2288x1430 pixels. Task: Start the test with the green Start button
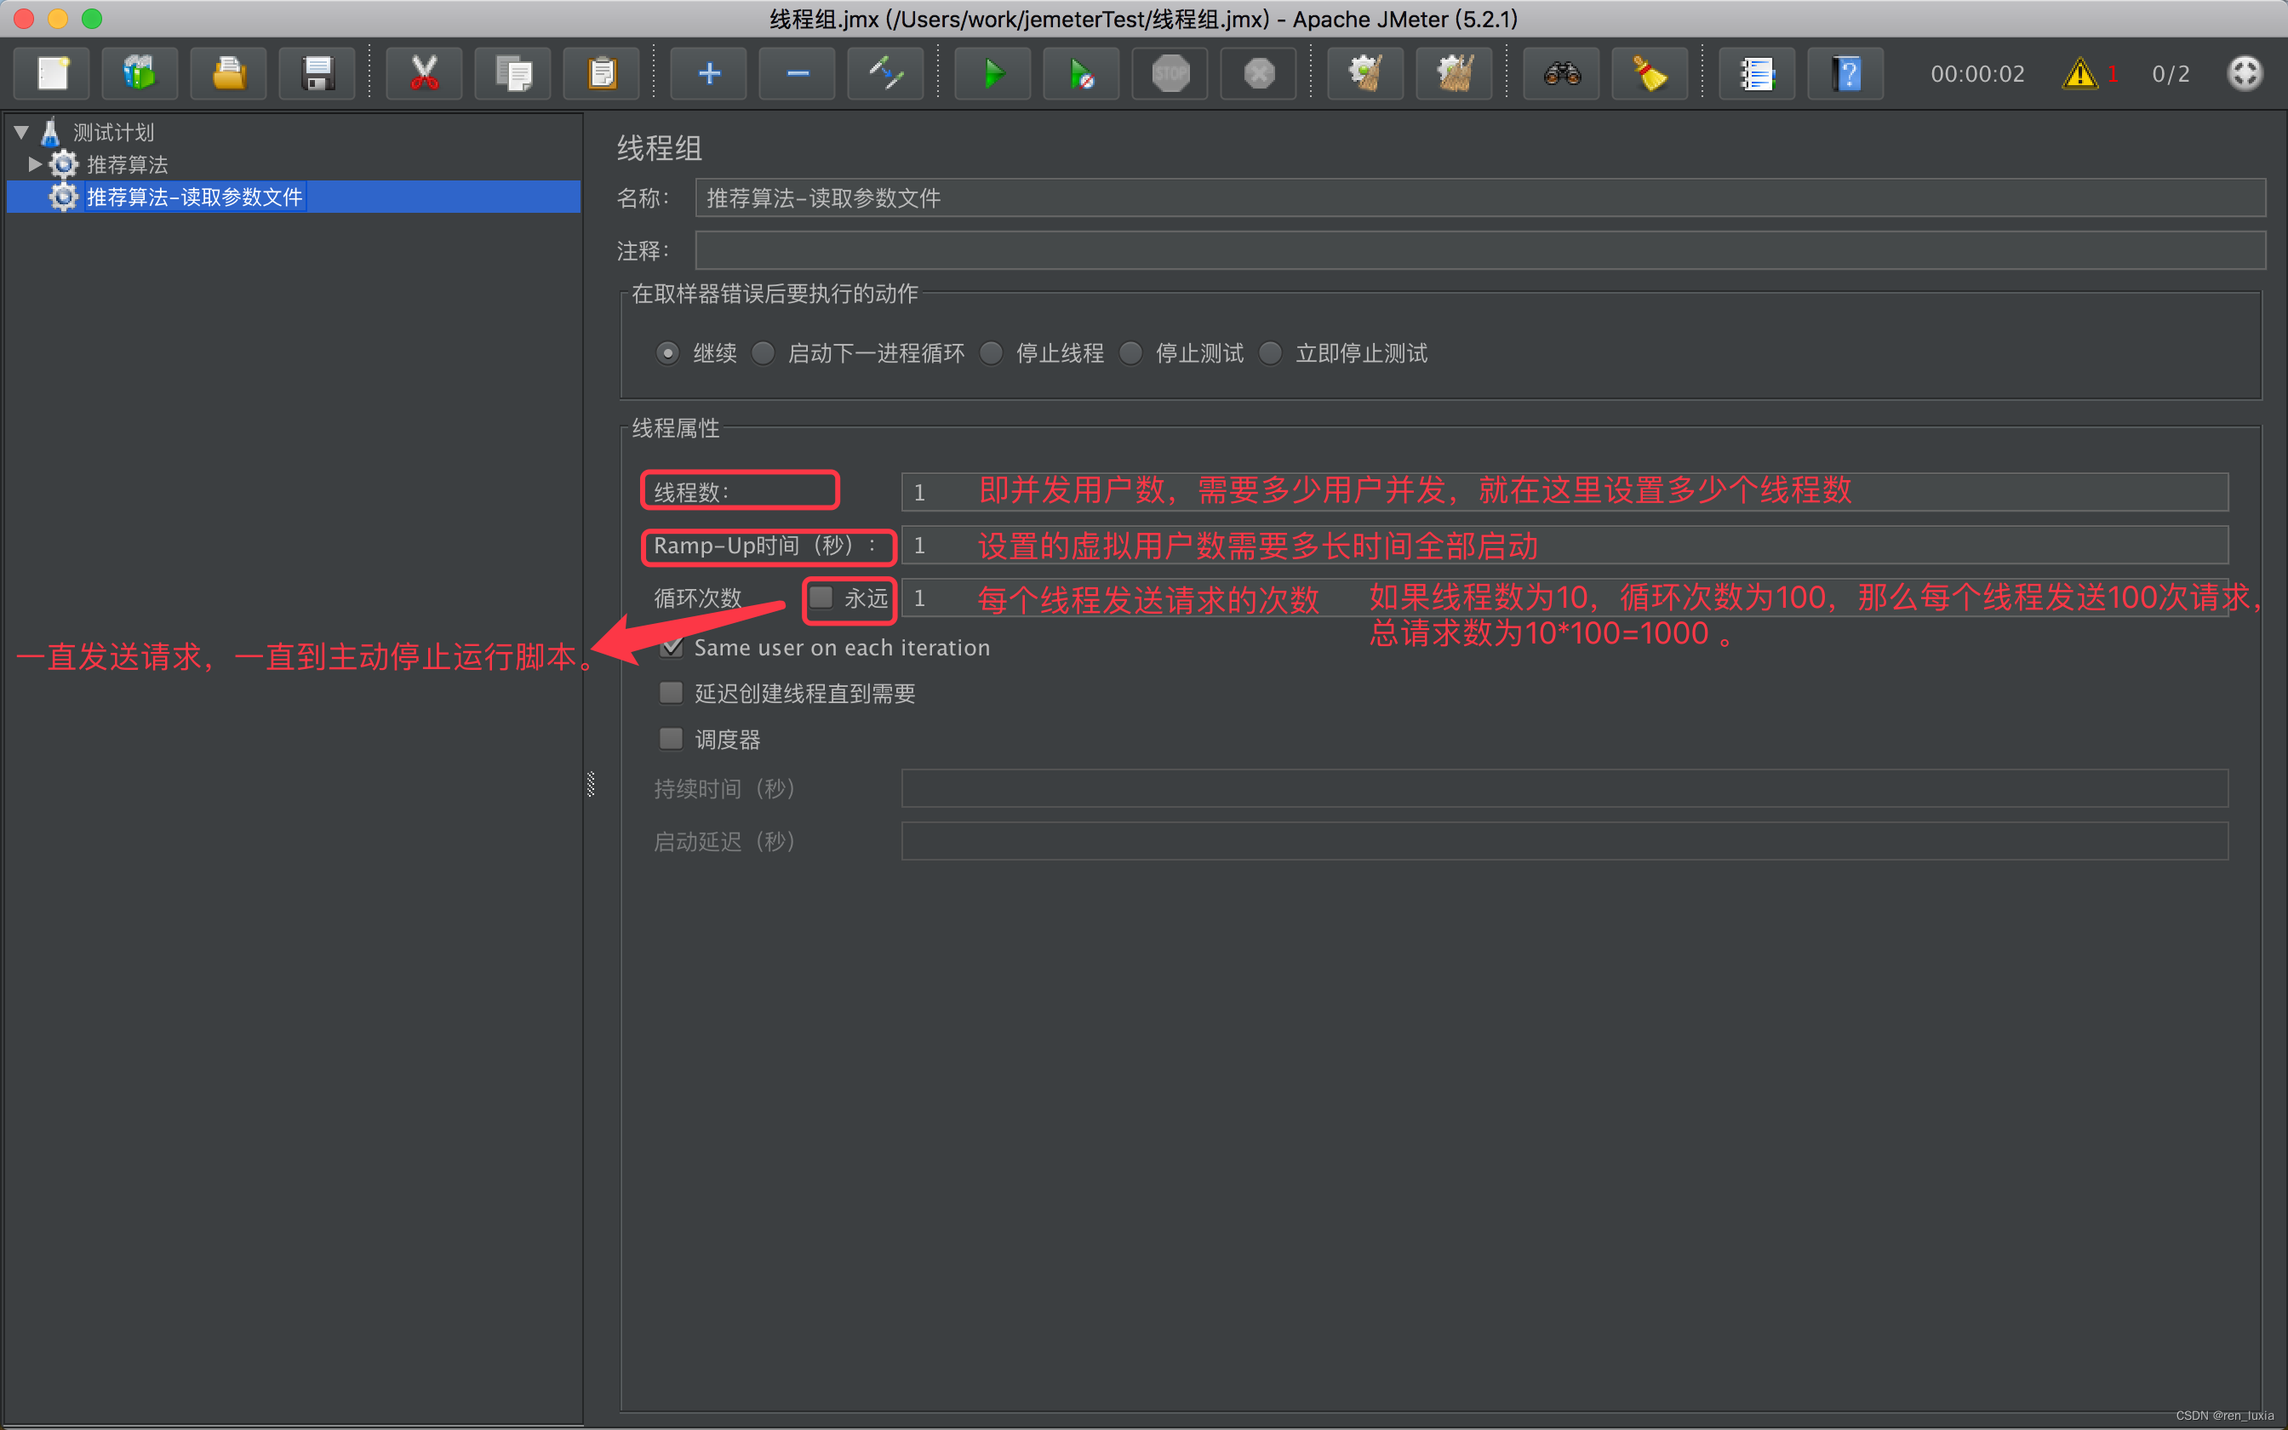pyautogui.click(x=992, y=73)
